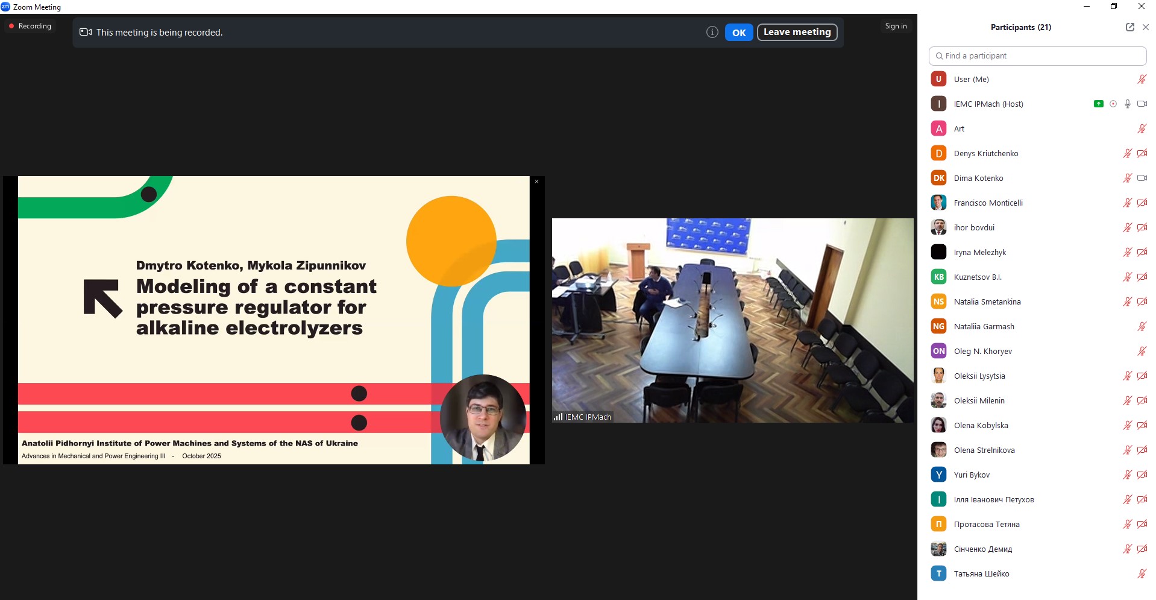Pop out the Participants panel
Screen dimensions: 1156x600
[x=1129, y=27]
